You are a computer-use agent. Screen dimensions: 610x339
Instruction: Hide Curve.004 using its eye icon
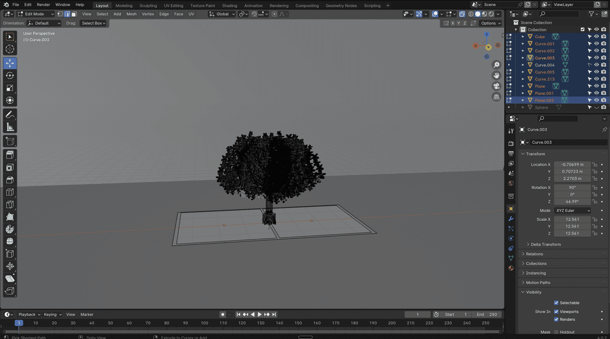pos(596,65)
